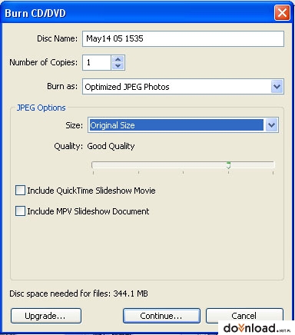The width and height of the screenshot is (295, 335).
Task: Expand the Size dropdown arrow
Action: (271, 125)
